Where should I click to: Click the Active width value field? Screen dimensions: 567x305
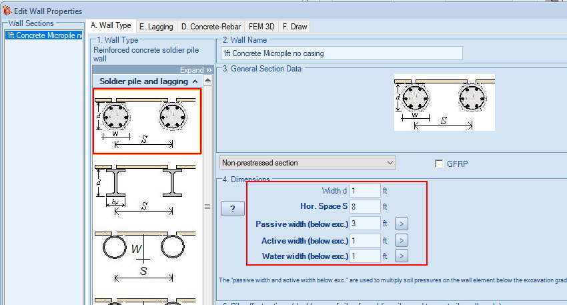365,241
